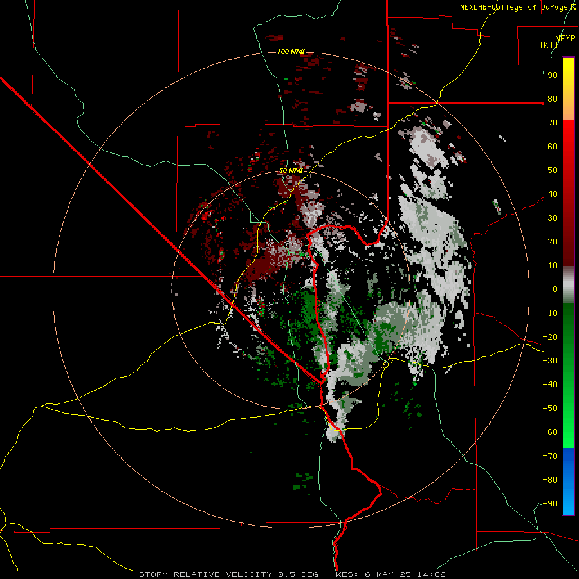Select the yellow top segment of velocity color bar
The image size is (579, 579).
(x=568, y=89)
